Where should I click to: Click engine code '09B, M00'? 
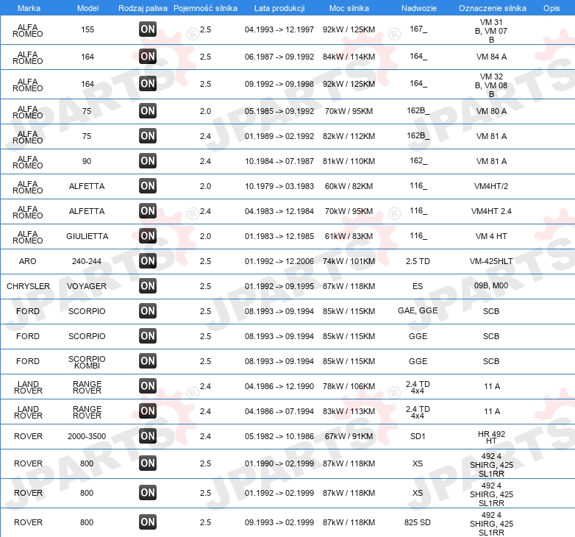491,285
